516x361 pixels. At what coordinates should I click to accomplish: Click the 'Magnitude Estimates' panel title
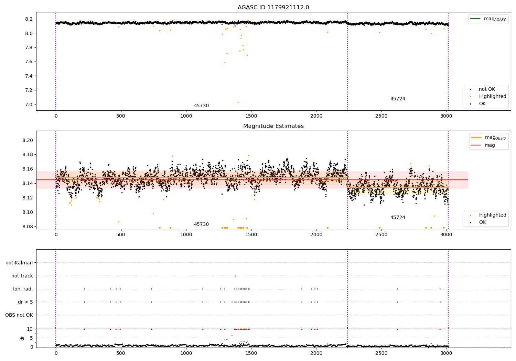tap(273, 126)
